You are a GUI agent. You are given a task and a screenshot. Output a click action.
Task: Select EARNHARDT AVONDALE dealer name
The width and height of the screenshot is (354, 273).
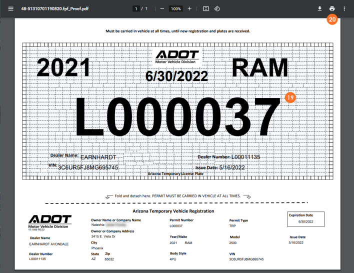click(49, 244)
